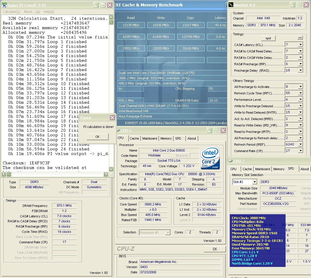Click the spd button in MemSet Timings
The height and width of the screenshot is (278, 311).
coord(268,38)
